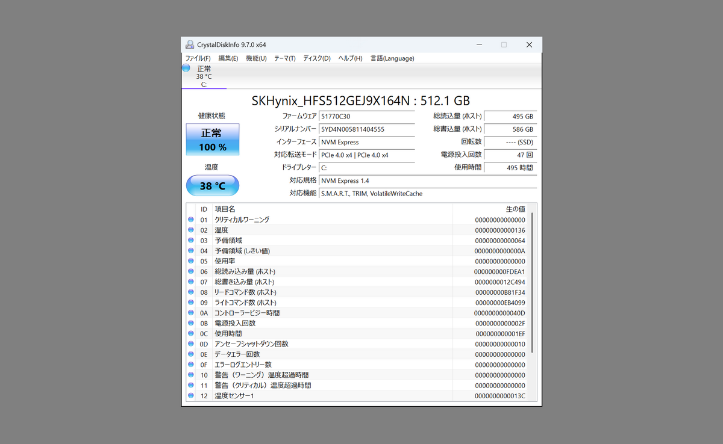This screenshot has width=723, height=444.
Task: Click the status orb for 警告（ワーニング）温度超過時間 row
Action: click(x=191, y=375)
